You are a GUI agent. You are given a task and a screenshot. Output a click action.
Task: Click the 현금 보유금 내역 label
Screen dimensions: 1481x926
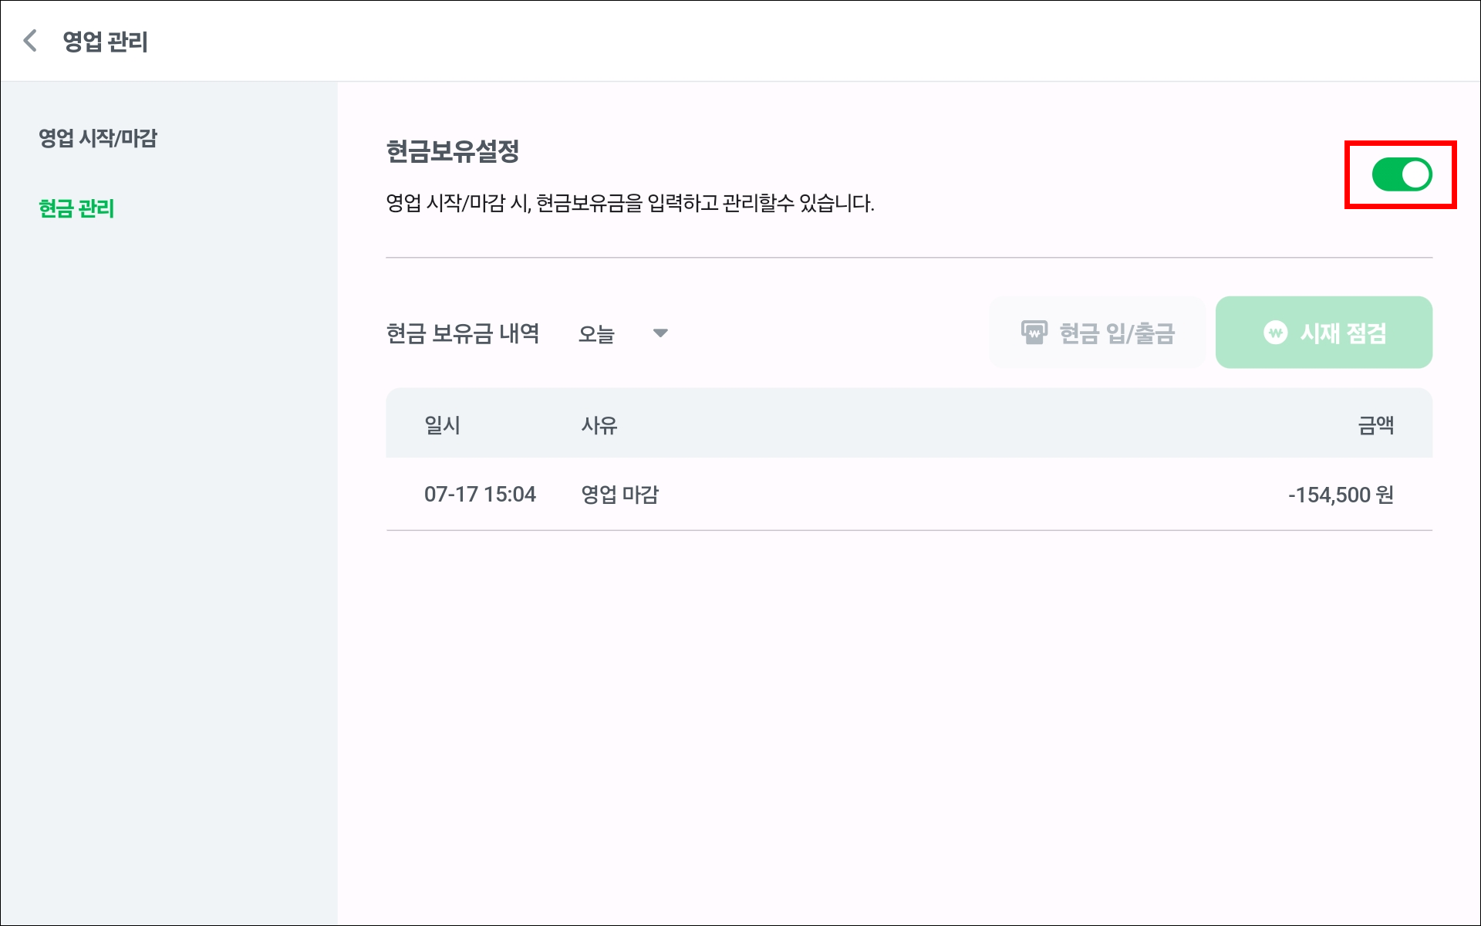[463, 333]
